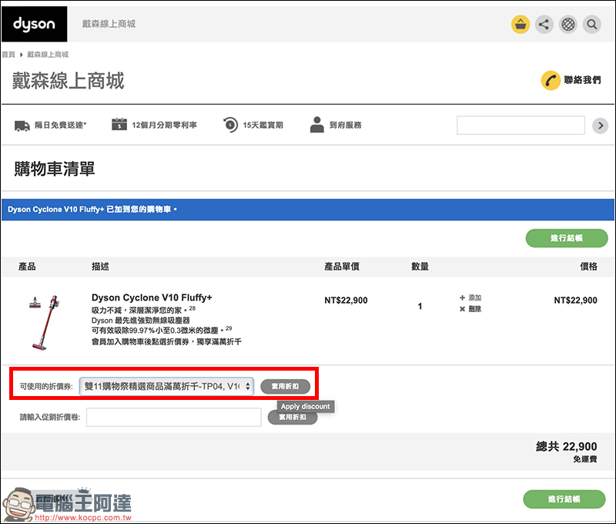The image size is (616, 524).
Task: Click the Dyson logo
Action: point(34,24)
